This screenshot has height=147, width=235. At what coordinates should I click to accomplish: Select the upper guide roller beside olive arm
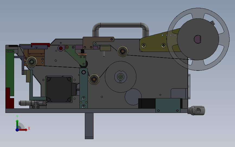click(x=123, y=51)
